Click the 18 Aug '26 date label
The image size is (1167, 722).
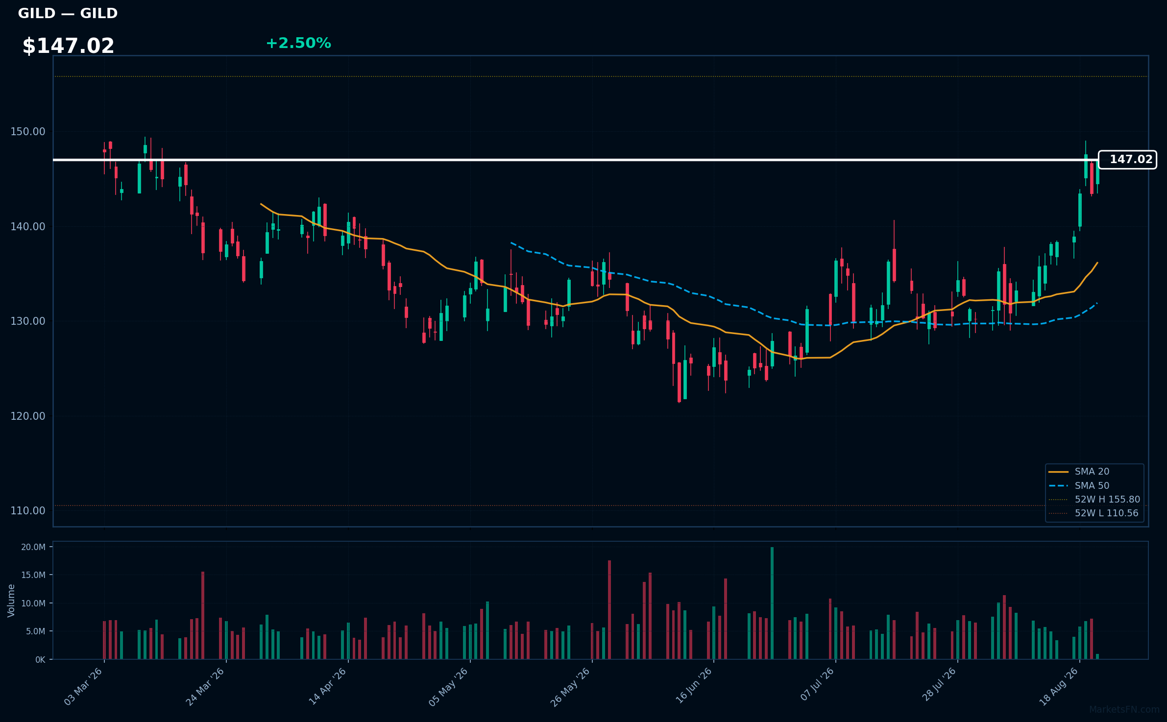click(x=1059, y=687)
